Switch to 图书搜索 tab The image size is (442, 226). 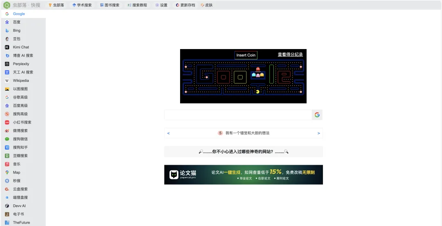click(110, 5)
